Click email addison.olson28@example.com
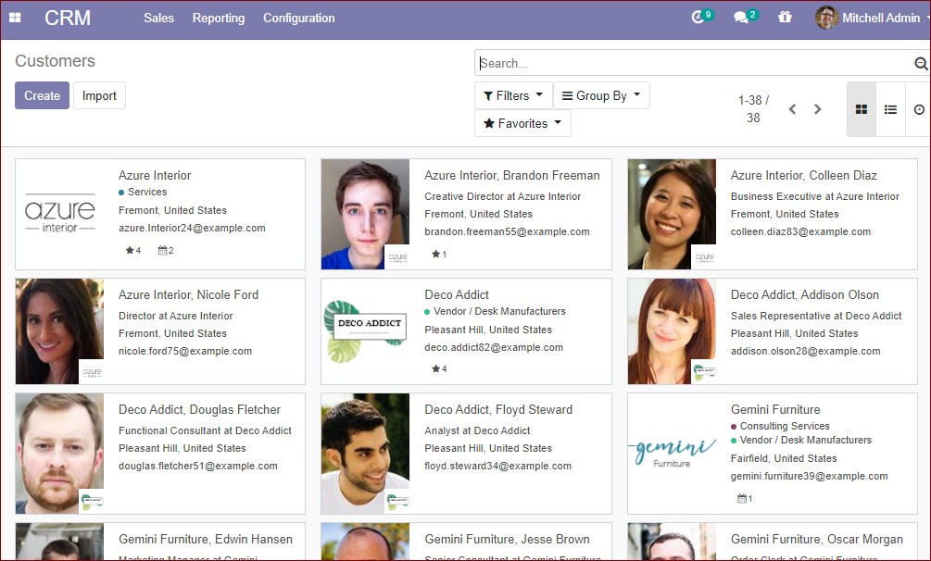 (x=805, y=351)
